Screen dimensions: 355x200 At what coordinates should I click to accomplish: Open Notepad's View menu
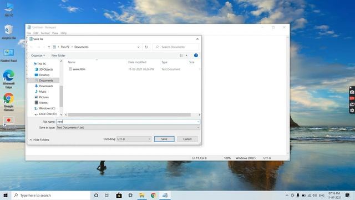[x=55, y=33]
